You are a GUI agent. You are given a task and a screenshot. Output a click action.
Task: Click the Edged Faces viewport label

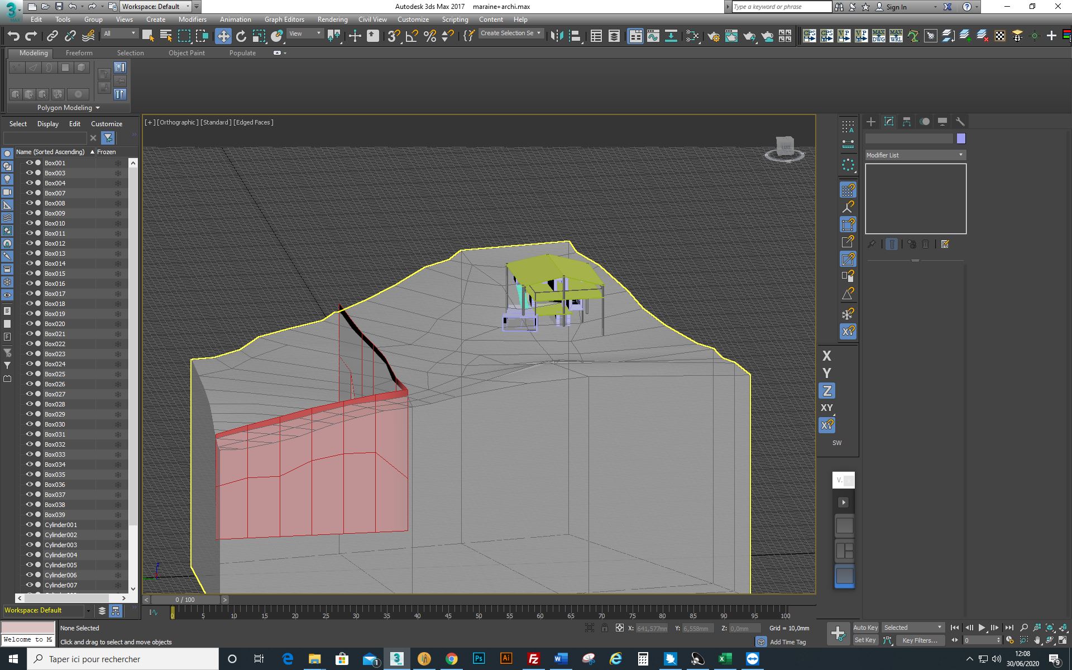[253, 122]
